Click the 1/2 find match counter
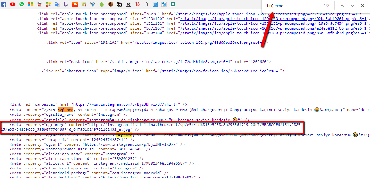Image resolution: width=370 pixels, height=178 pixels. [x=326, y=6]
